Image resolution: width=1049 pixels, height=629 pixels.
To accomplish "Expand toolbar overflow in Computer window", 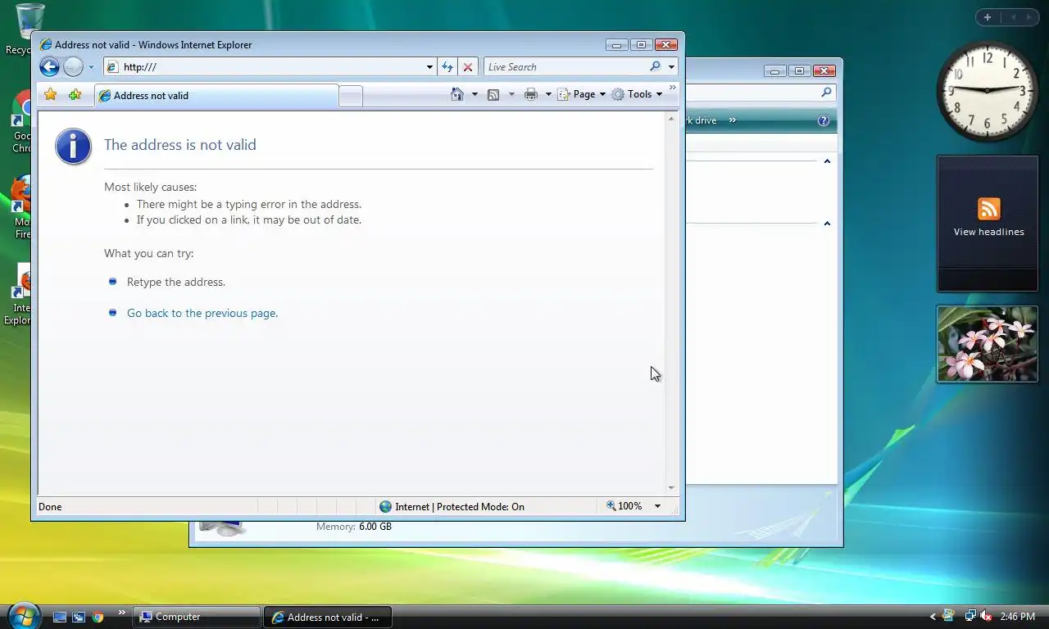I will click(733, 120).
